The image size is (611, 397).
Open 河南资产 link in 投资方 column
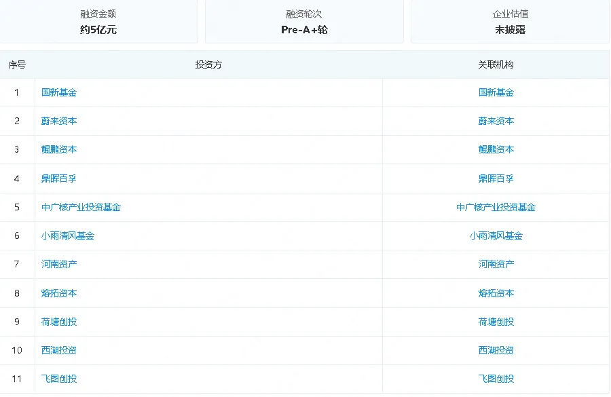(59, 264)
